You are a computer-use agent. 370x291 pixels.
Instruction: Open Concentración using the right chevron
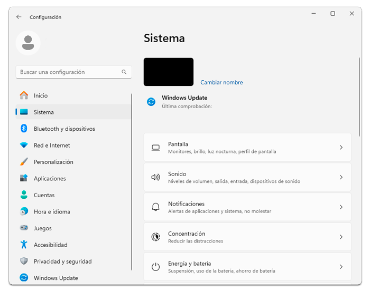pos(341,237)
